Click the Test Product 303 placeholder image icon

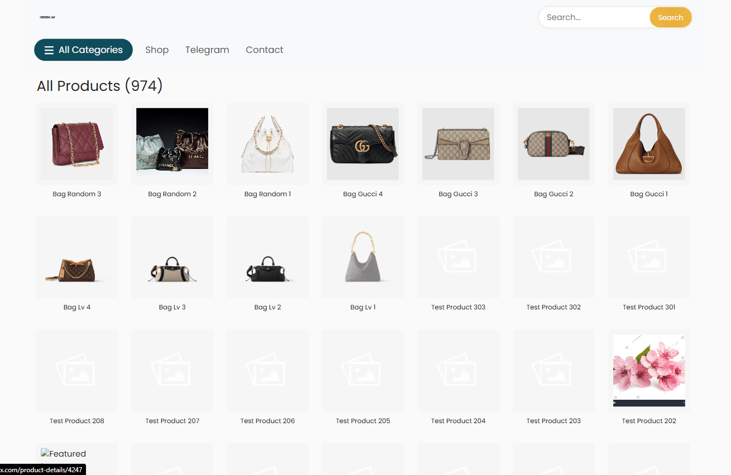coord(458,258)
